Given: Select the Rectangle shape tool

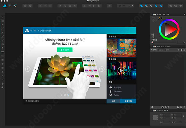Looking at the screenshot, I should [x=2, y=60].
